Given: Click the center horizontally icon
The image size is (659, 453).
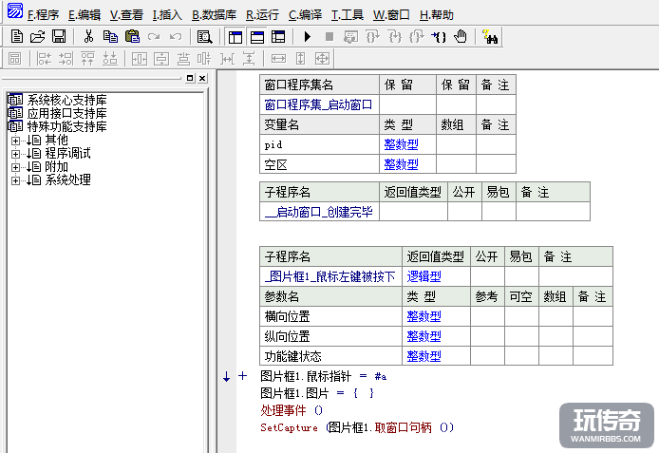Looking at the screenshot, I should (140, 59).
